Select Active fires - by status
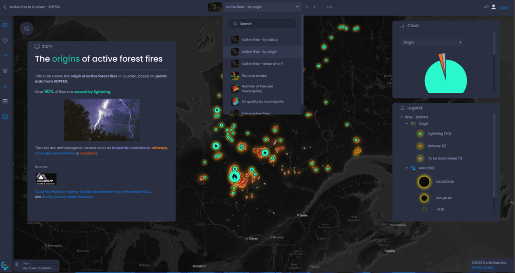 coord(262,40)
